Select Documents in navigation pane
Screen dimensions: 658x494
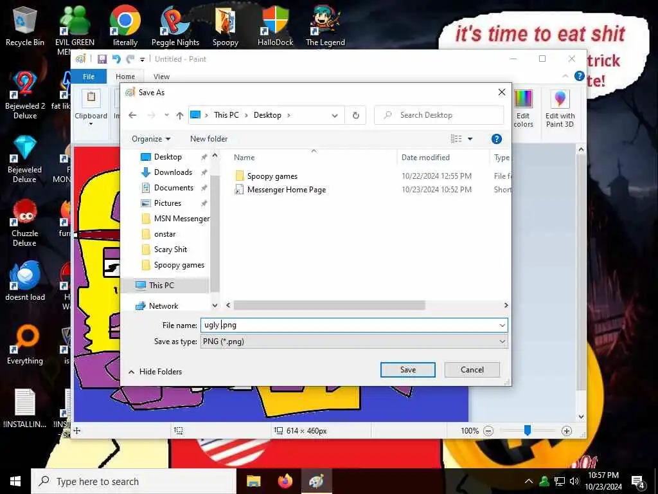click(x=173, y=188)
